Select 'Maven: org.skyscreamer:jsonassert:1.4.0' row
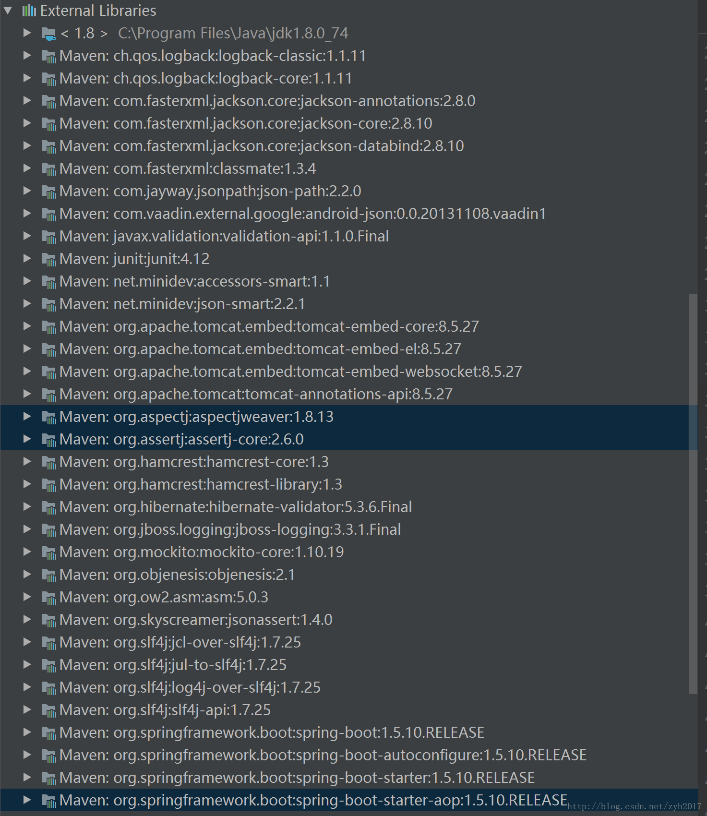 tap(348, 620)
